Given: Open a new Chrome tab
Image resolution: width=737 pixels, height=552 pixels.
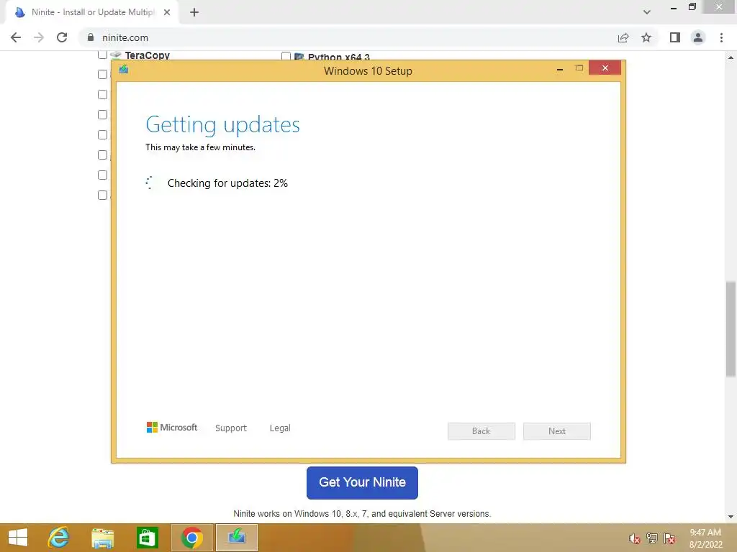Looking at the screenshot, I should coord(194,13).
